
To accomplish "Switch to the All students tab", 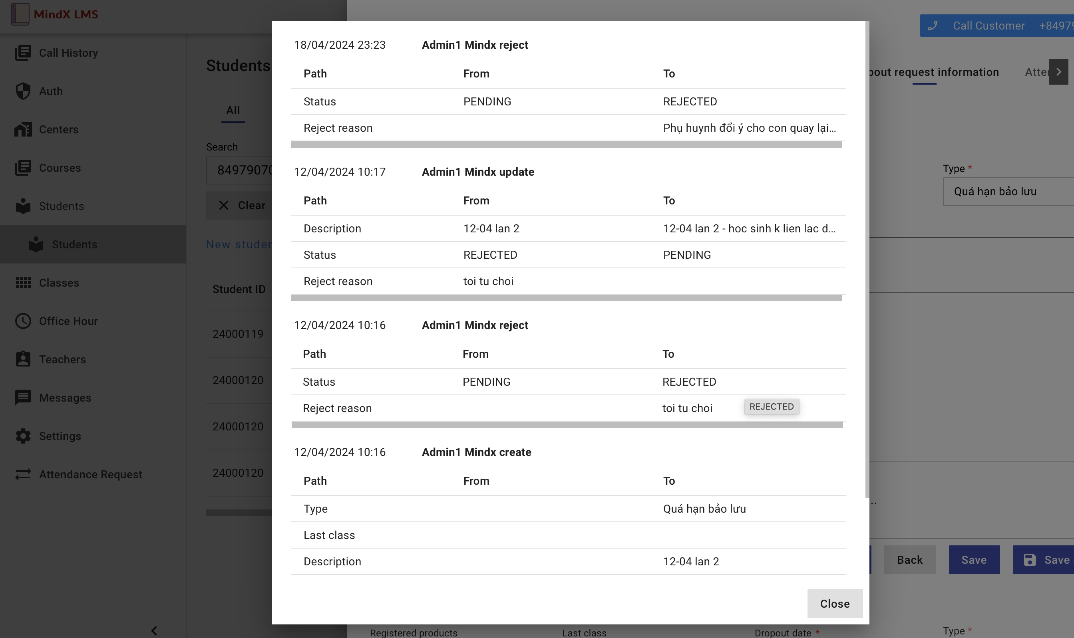I will 233,111.
